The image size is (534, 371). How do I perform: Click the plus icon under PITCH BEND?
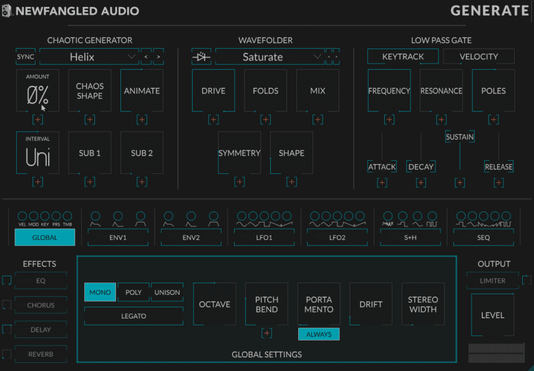(266, 333)
